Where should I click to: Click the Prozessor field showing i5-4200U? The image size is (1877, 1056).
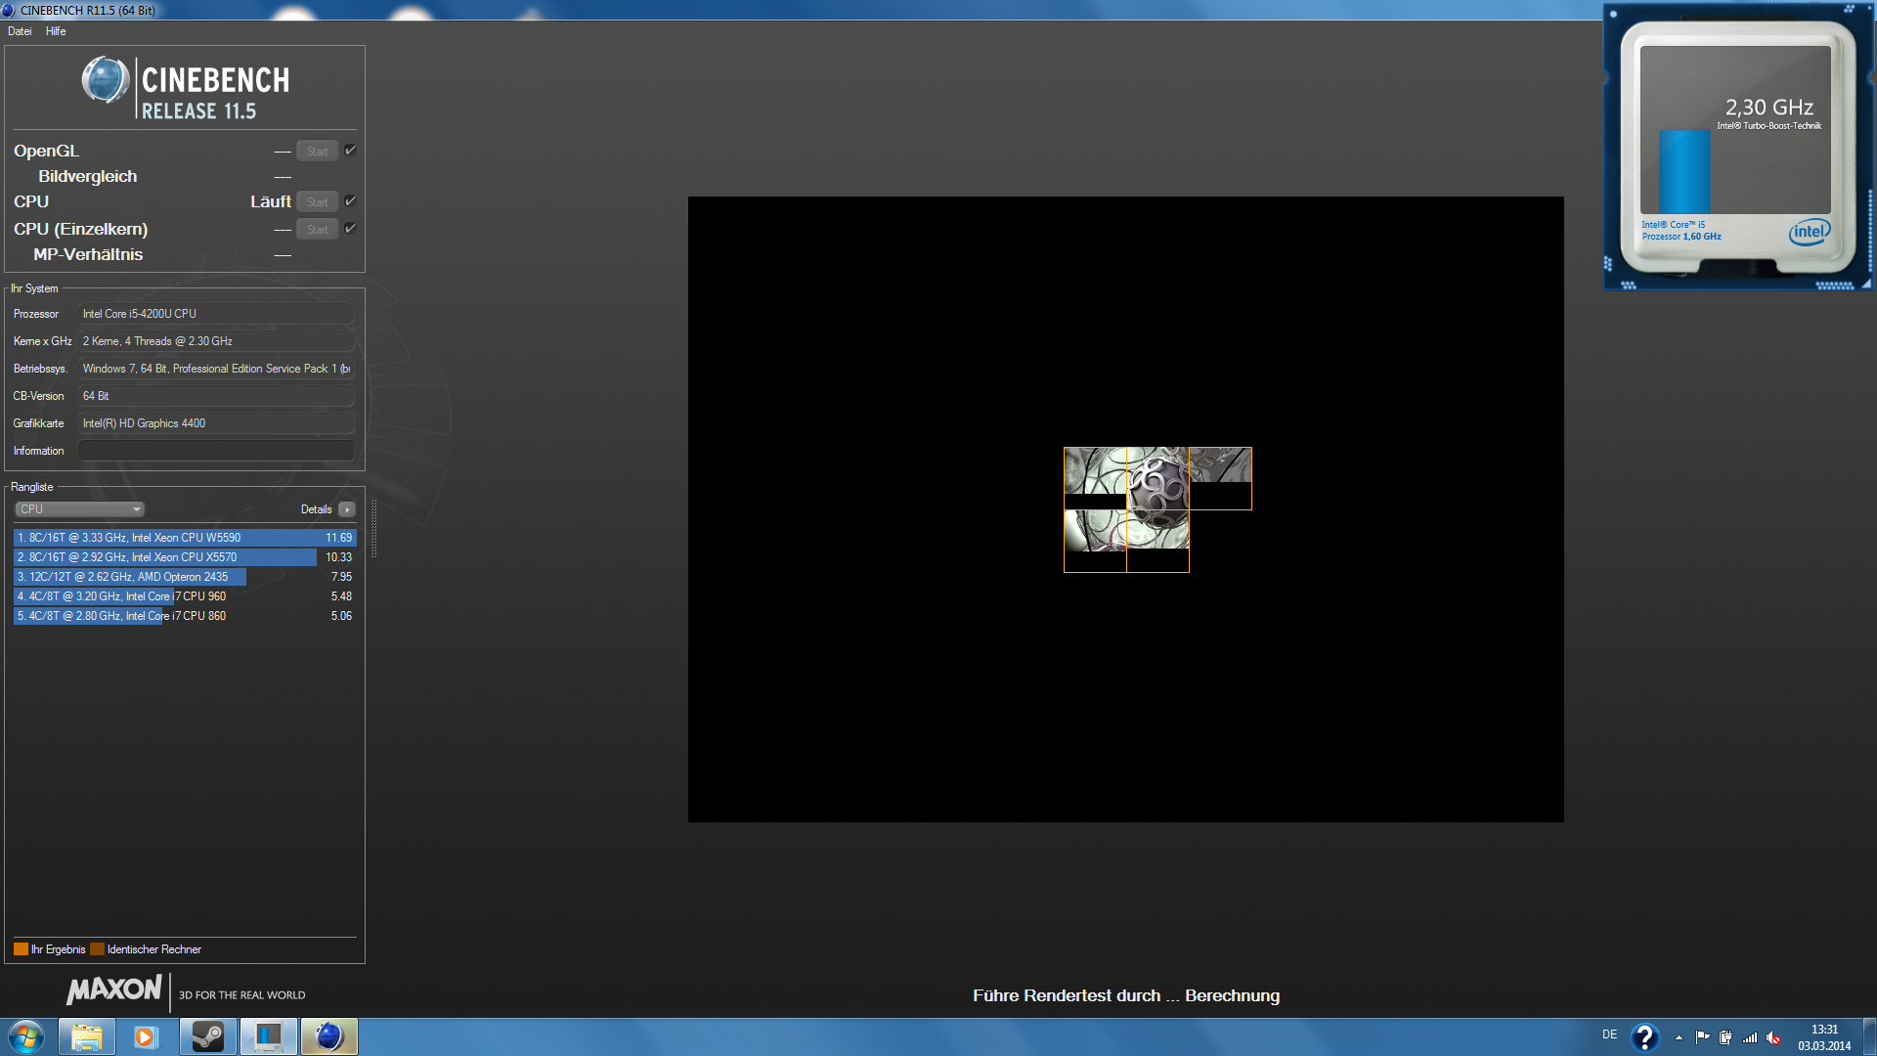click(216, 314)
